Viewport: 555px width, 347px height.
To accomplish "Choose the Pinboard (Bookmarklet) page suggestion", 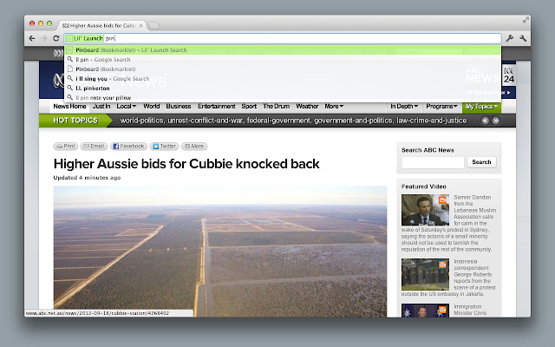I will (283, 69).
